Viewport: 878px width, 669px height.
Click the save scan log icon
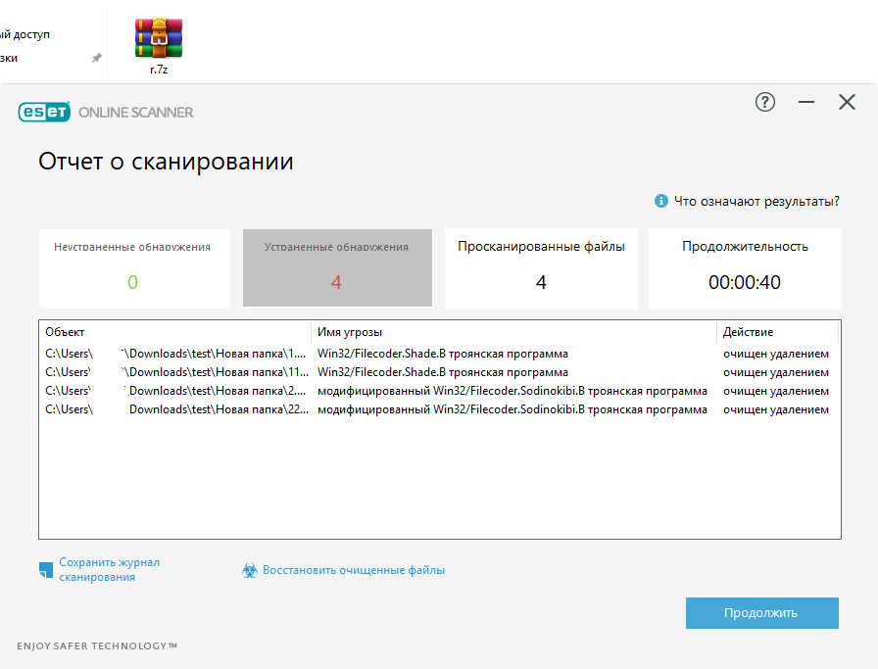point(46,570)
